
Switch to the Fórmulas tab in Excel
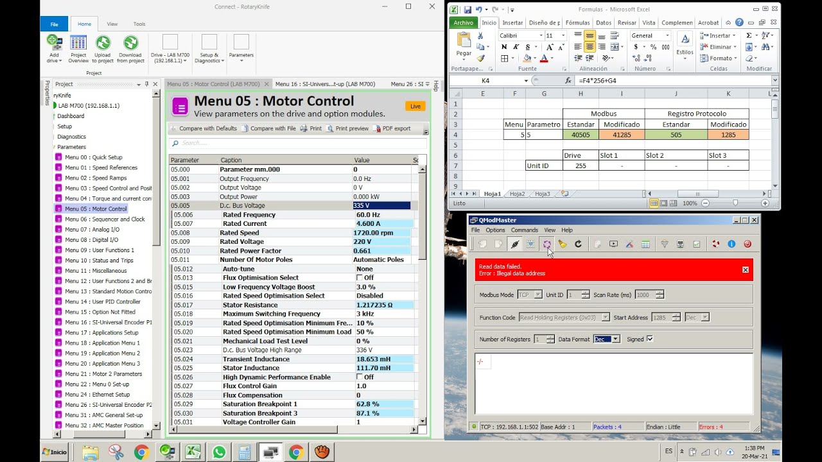(x=577, y=22)
